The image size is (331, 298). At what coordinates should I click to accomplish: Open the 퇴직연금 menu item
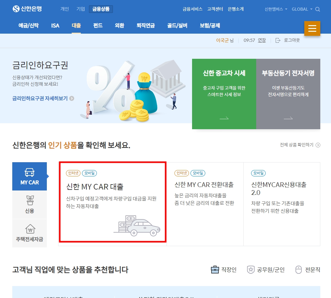pyautogui.click(x=146, y=25)
